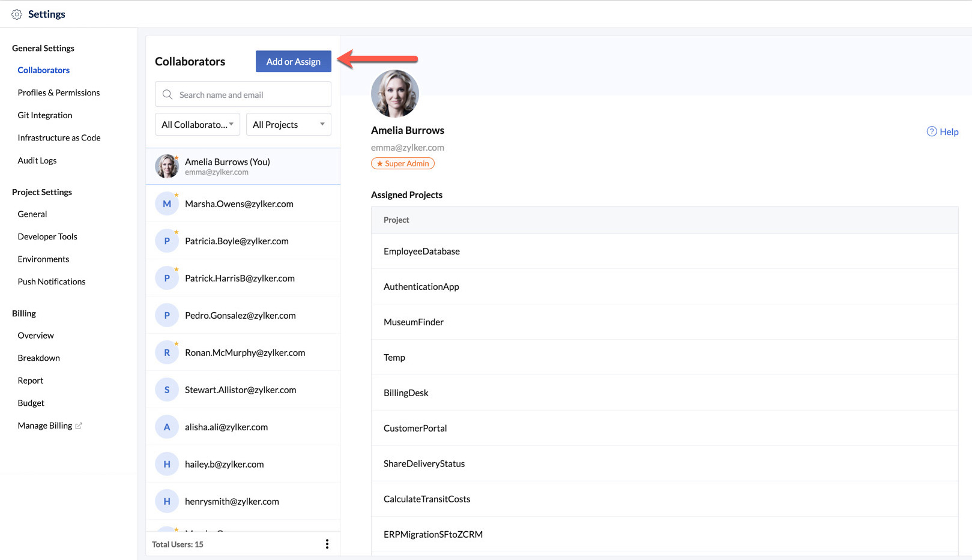Expand the All Projects filter dropdown
Image resolution: width=972 pixels, height=560 pixels.
[288, 125]
